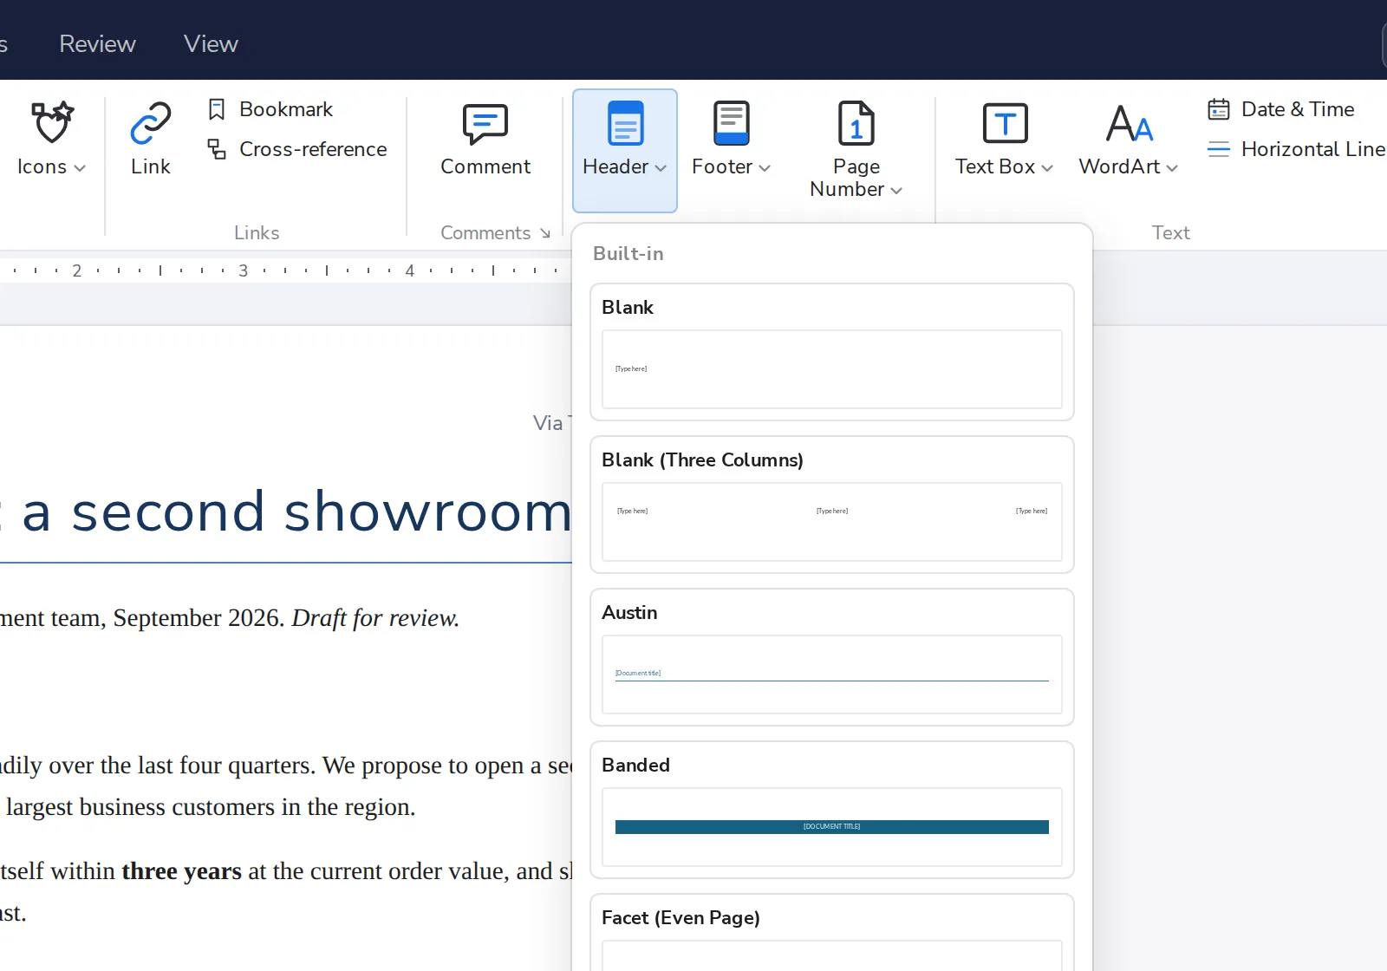This screenshot has height=971, width=1387.
Task: Click the WordArt letter icon
Action: point(1130,123)
